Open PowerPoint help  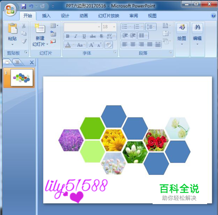213,15
